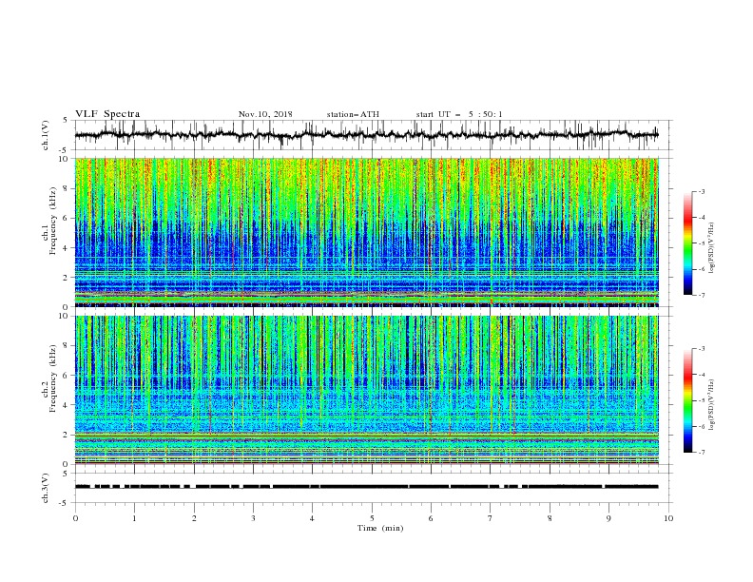Click time axis tick label "3"
The height and width of the screenshot is (582, 753).
tap(253, 518)
